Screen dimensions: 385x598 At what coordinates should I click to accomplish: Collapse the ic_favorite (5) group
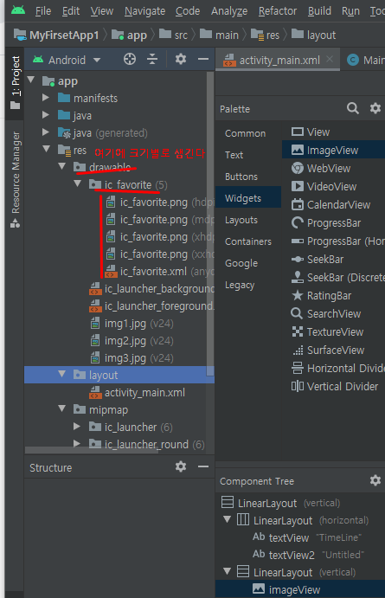pyautogui.click(x=78, y=183)
